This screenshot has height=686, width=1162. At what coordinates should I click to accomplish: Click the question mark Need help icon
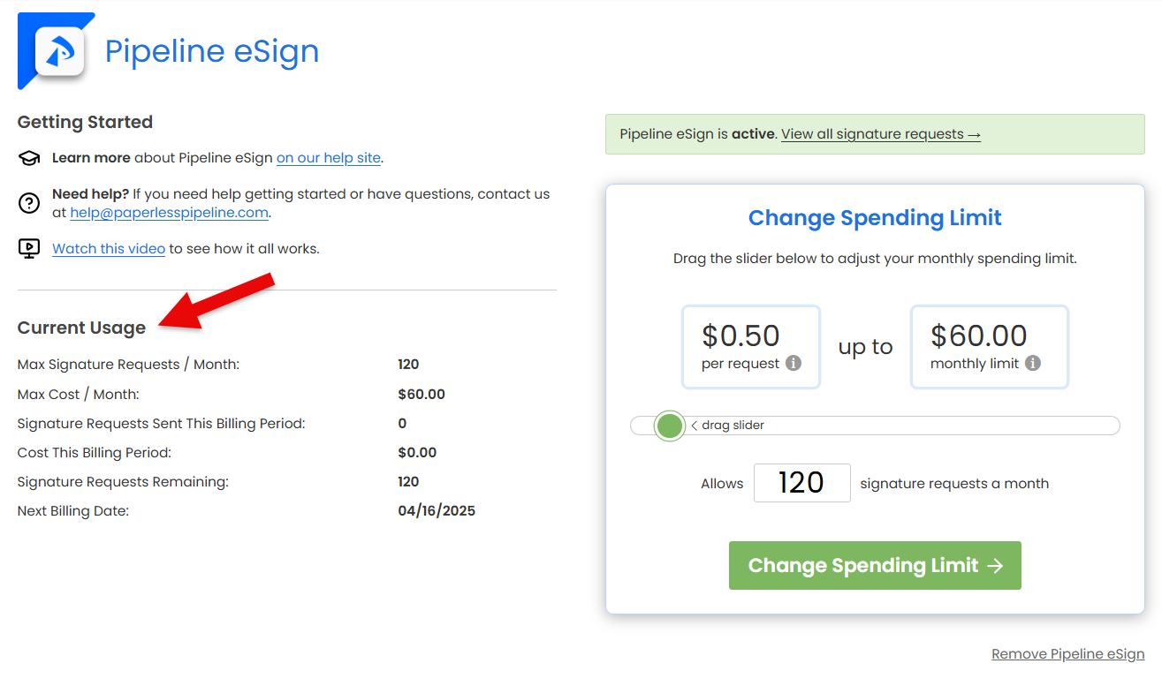click(29, 203)
